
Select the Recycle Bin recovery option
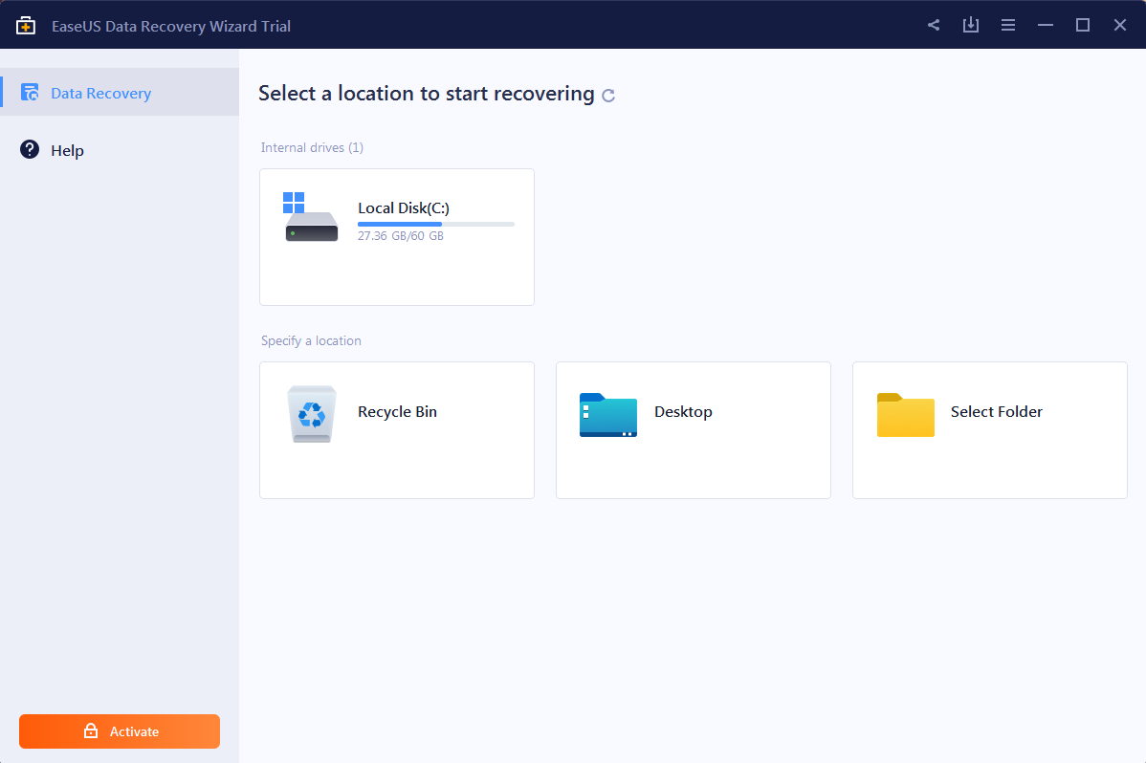pyautogui.click(x=396, y=430)
